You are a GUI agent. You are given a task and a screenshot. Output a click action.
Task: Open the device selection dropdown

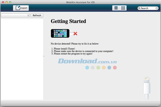pyautogui.click(x=15, y=15)
